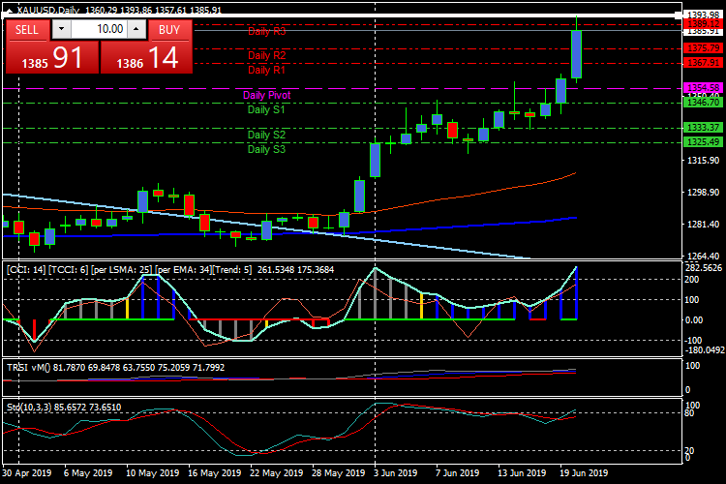This screenshot has width=726, height=484.
Task: Select the Daily R3 resistance label
Action: click(x=266, y=31)
